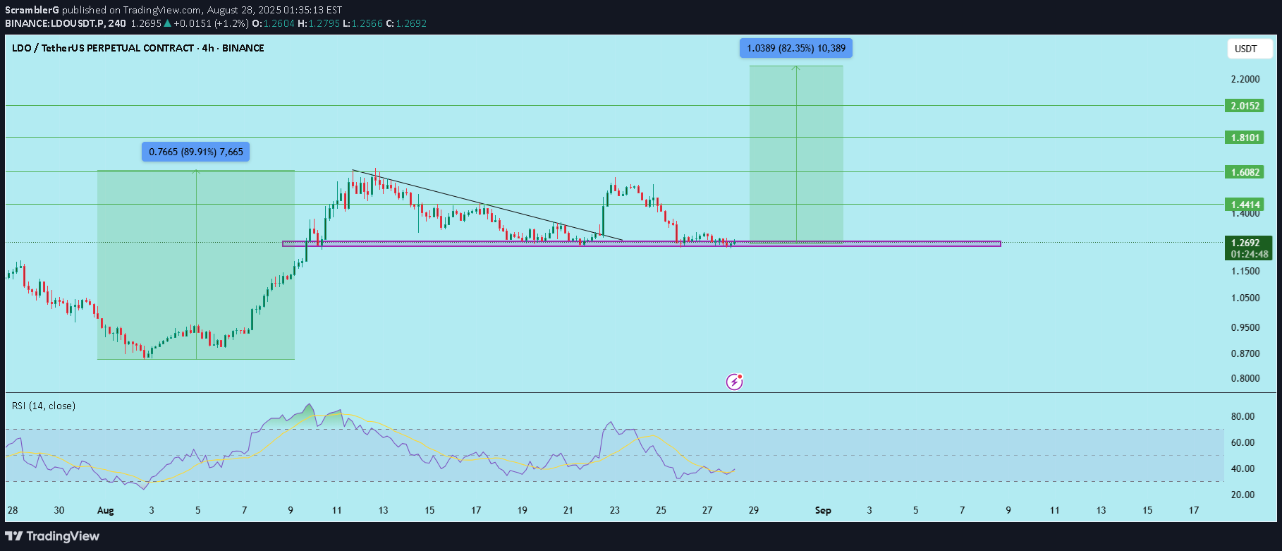The image size is (1282, 551).
Task: Click the 20.00 RSI scale value
Action: (x=1243, y=495)
